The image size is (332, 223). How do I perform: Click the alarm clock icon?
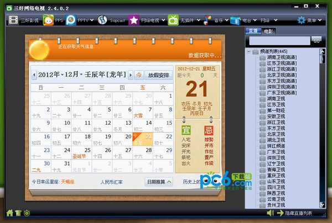27,213
